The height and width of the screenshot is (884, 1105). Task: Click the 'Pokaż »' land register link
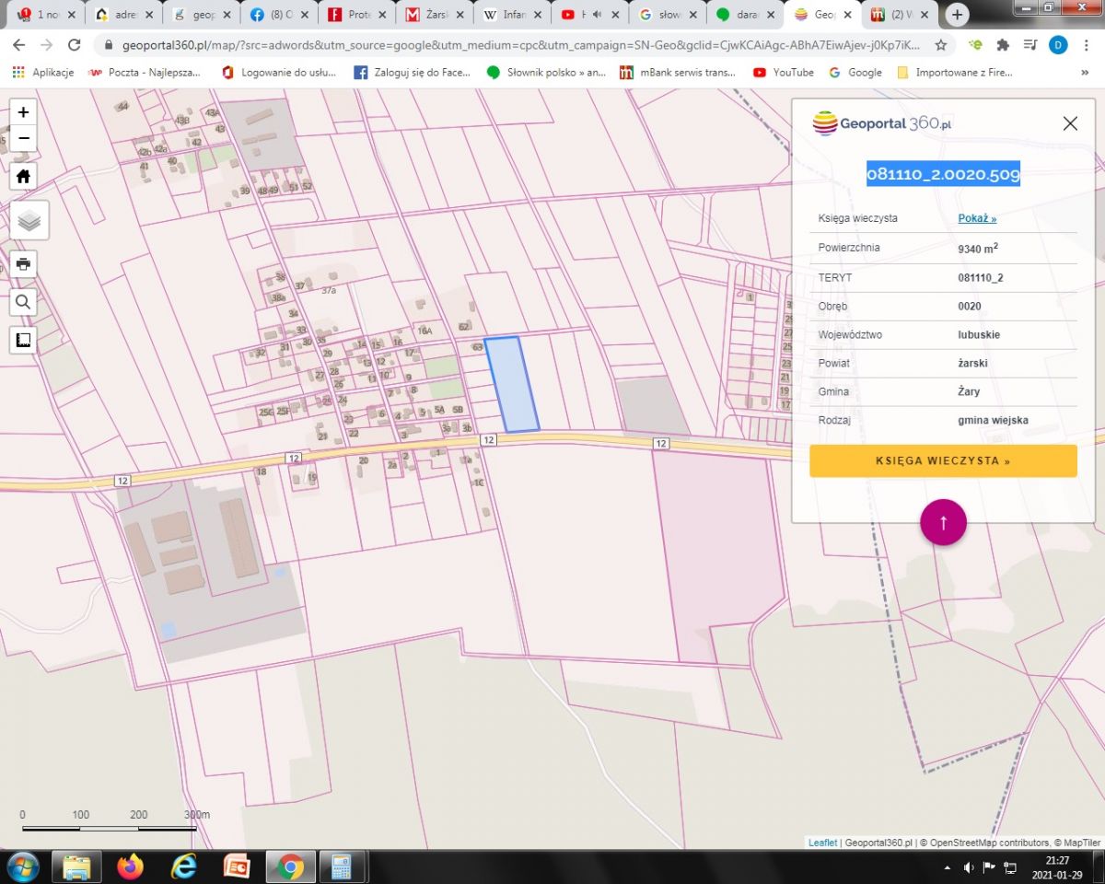pyautogui.click(x=977, y=218)
